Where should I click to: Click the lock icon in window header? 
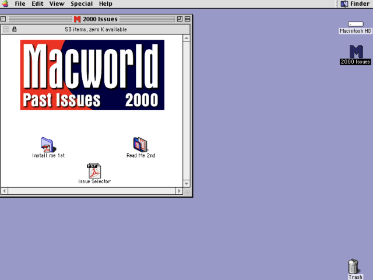coord(14,29)
